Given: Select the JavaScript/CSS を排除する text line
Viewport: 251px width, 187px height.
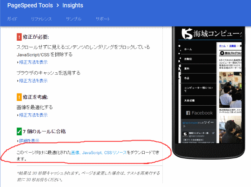Looking at the screenshot, I should click(44, 55).
